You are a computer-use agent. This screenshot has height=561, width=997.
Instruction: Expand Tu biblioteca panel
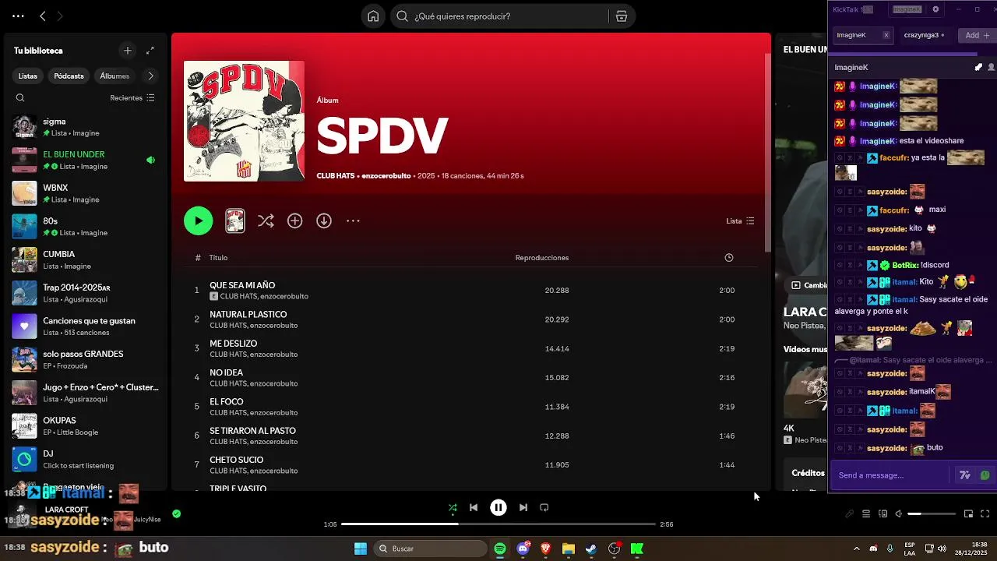(150, 51)
